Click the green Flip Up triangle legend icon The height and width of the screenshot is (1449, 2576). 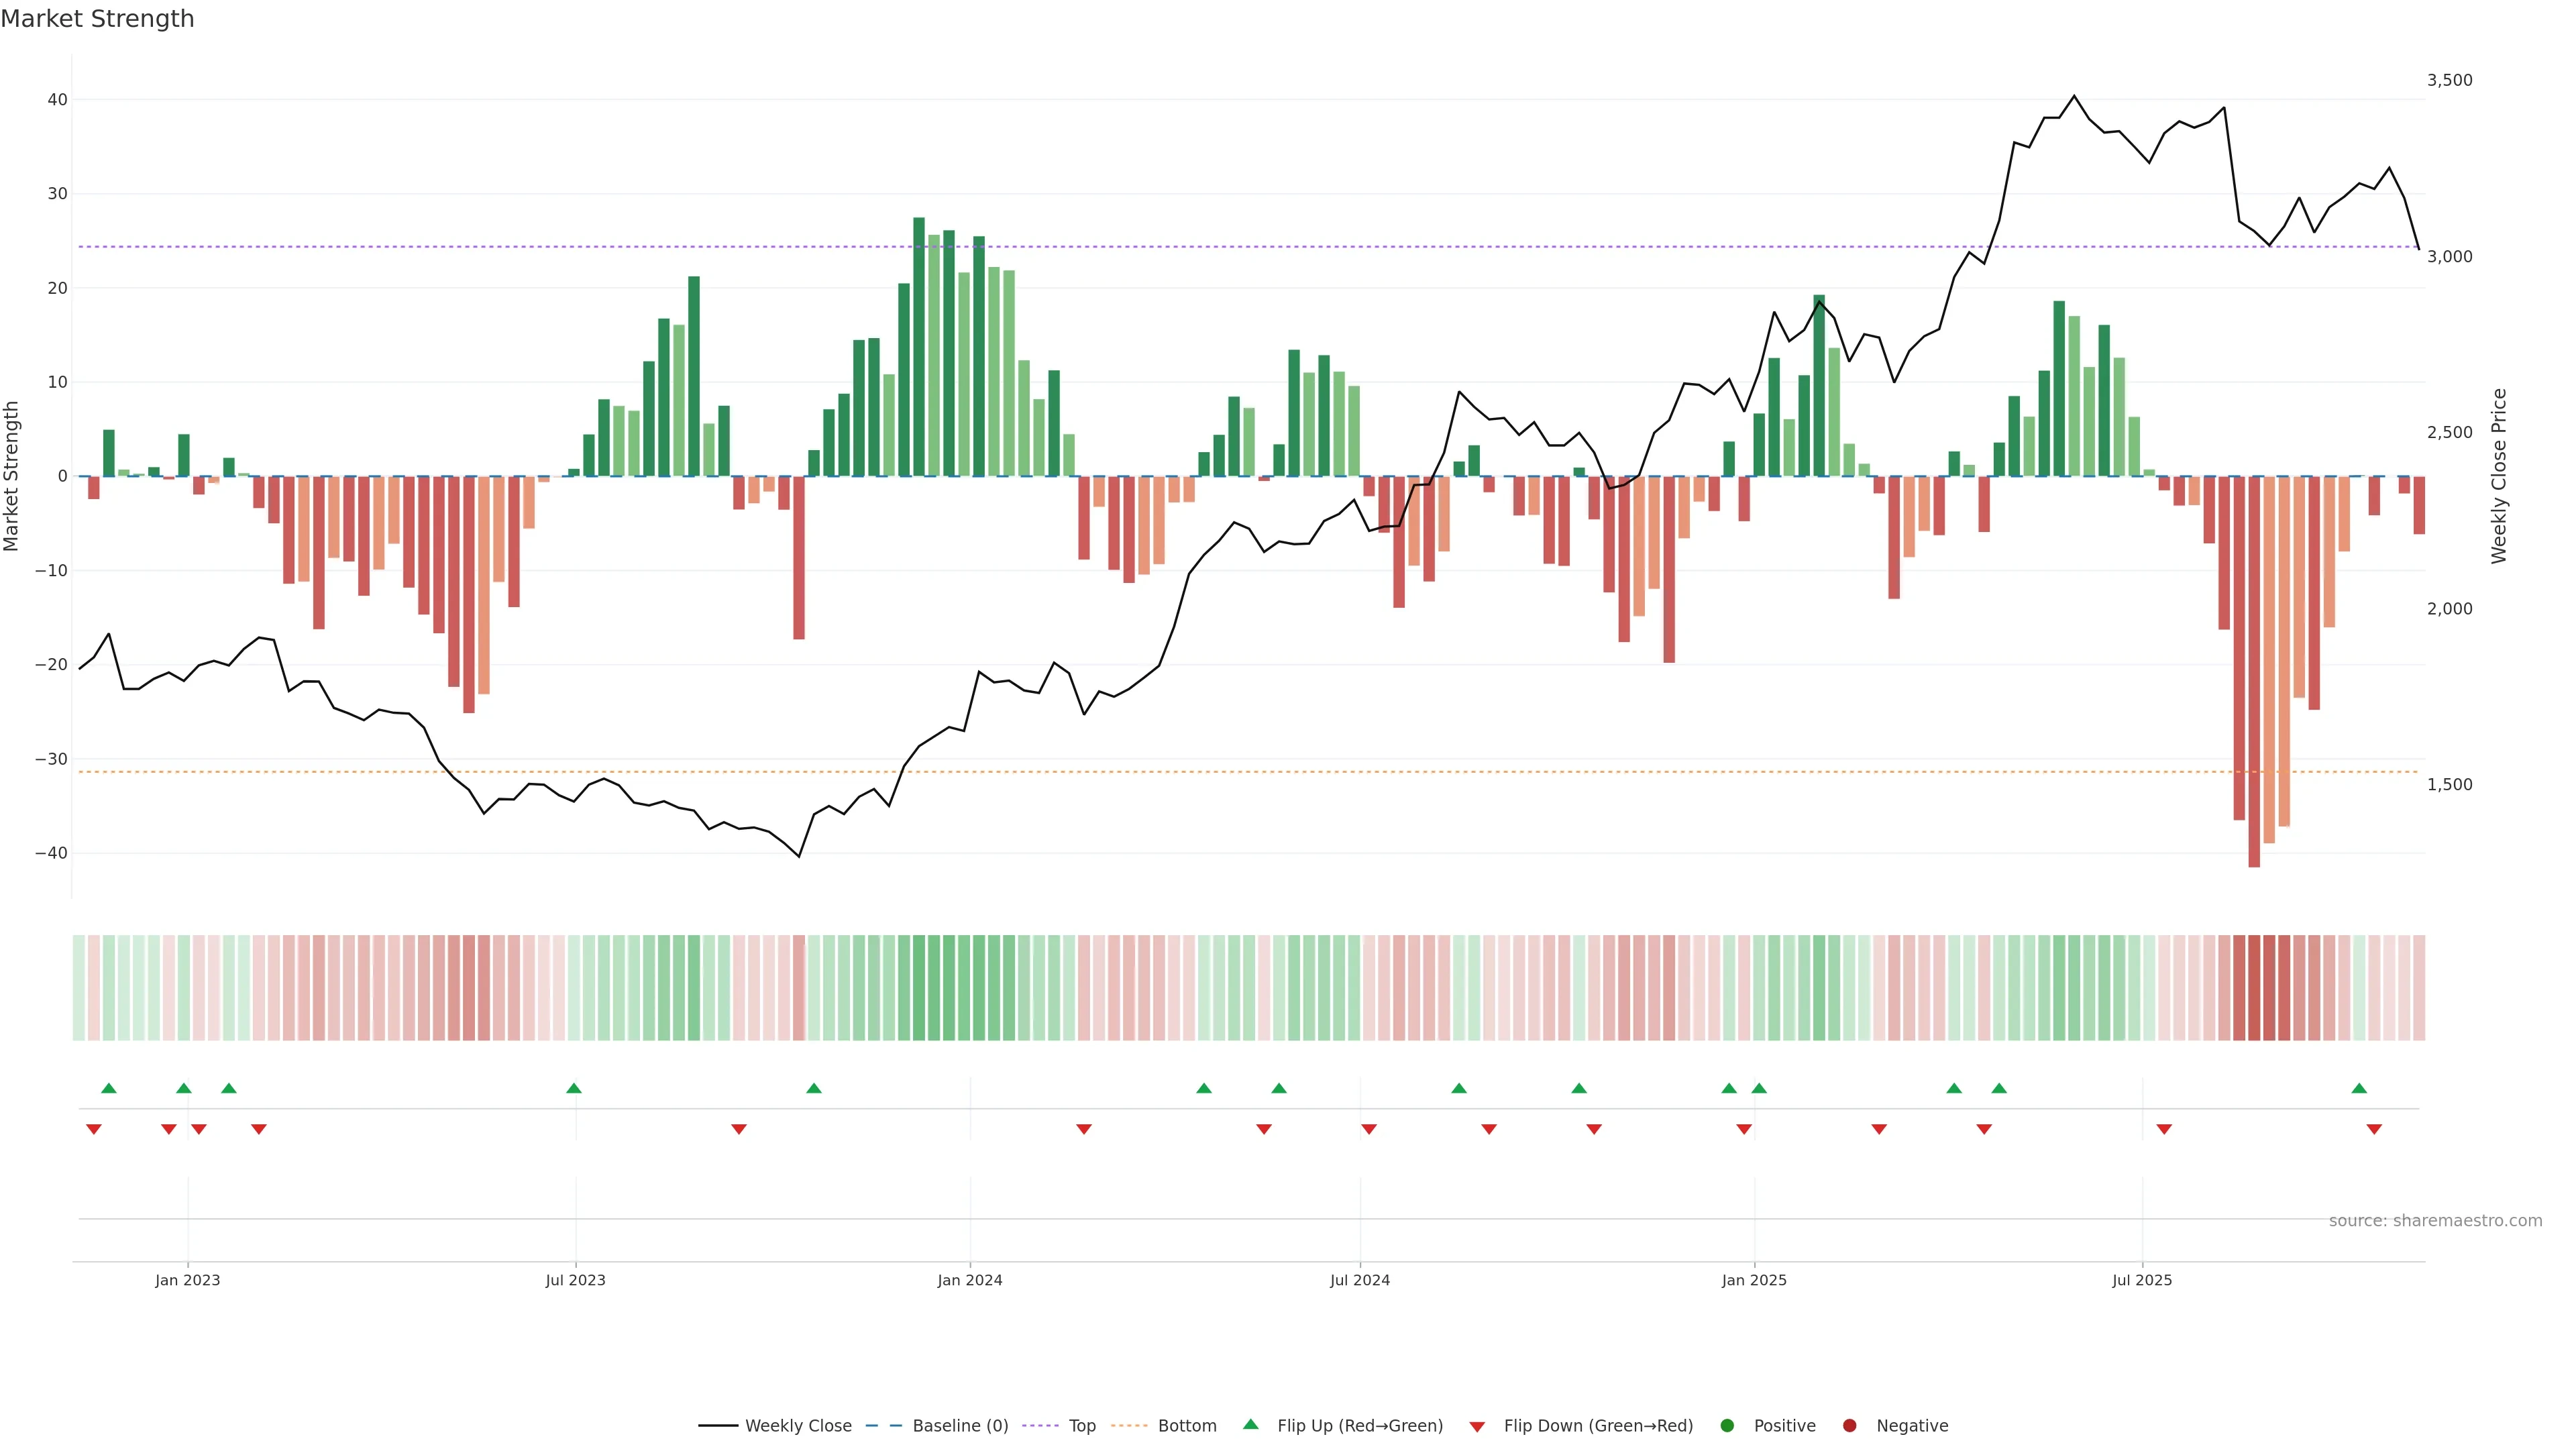1250,1425
